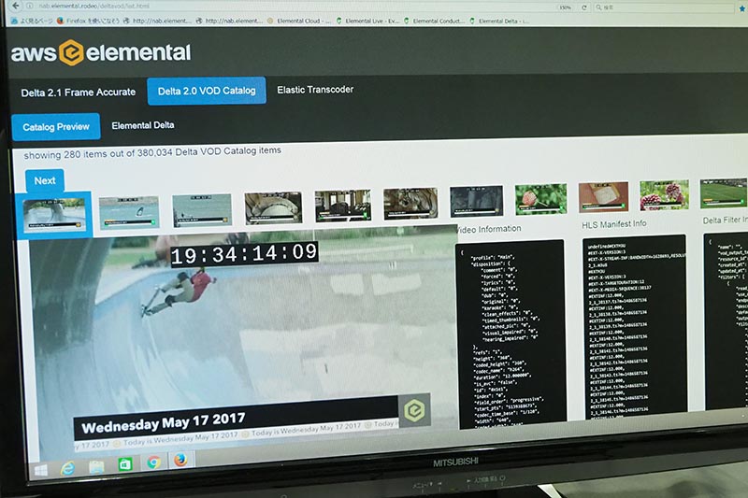Screen dimensions: 748x498
Task: Select the green soccer field thumbnail
Action: 722,192
